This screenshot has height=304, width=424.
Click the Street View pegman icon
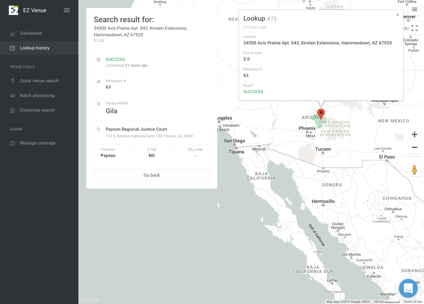tap(414, 170)
